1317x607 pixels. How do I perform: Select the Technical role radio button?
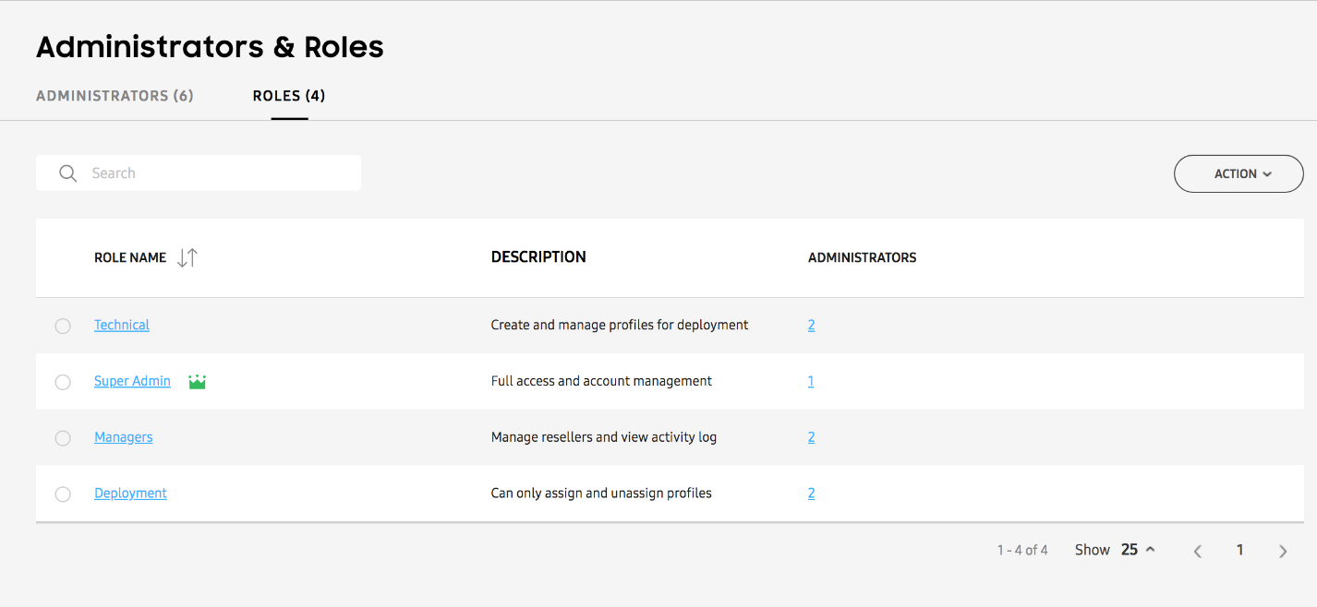[63, 326]
